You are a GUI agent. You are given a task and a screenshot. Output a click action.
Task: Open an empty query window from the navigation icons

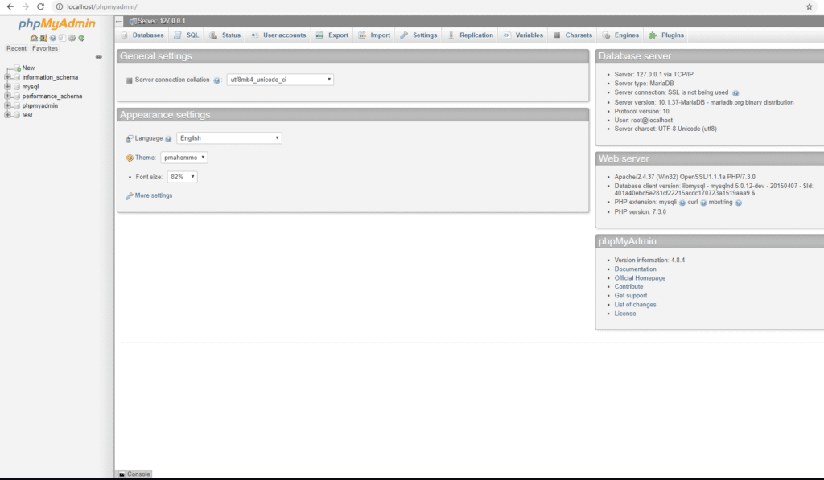pyautogui.click(x=43, y=38)
